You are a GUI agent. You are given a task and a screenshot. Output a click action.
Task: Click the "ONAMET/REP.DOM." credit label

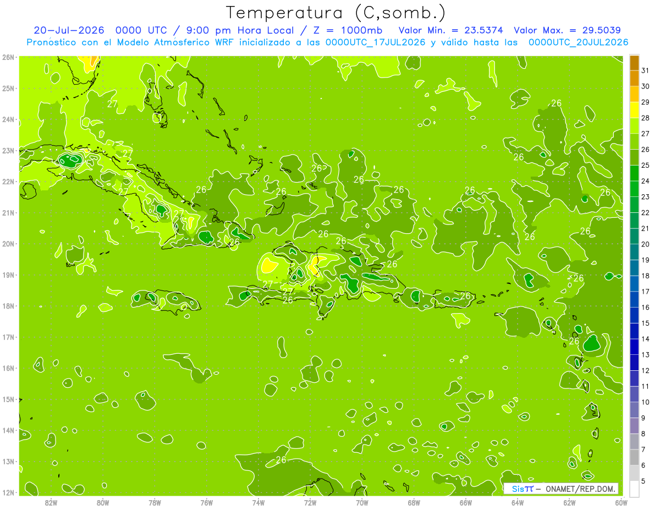pyautogui.click(x=580, y=489)
